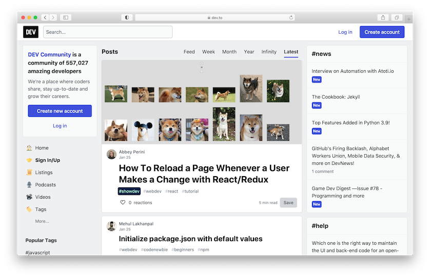Open GitHub's Firing Backlash DevNews article
The width and height of the screenshot is (430, 278).
pos(356,156)
